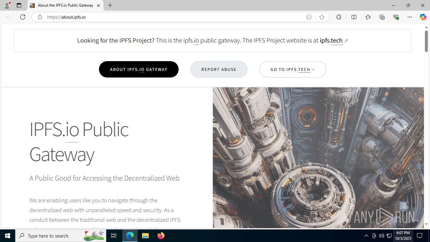Click the address bar URL
430x242 pixels.
click(x=66, y=17)
